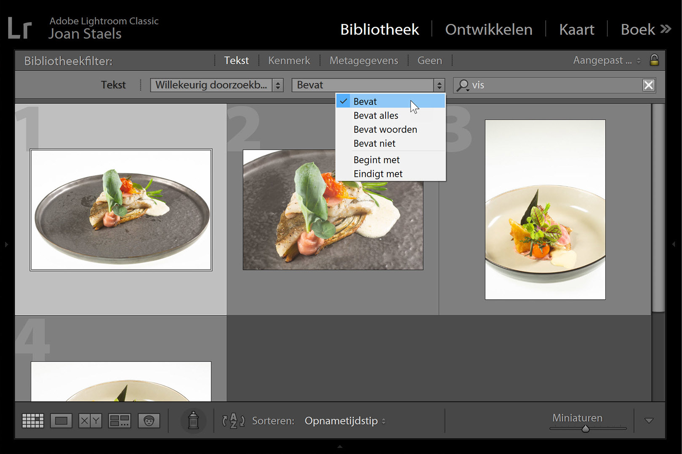Switch to Grid view icon
The height and width of the screenshot is (454, 682).
pos(33,421)
